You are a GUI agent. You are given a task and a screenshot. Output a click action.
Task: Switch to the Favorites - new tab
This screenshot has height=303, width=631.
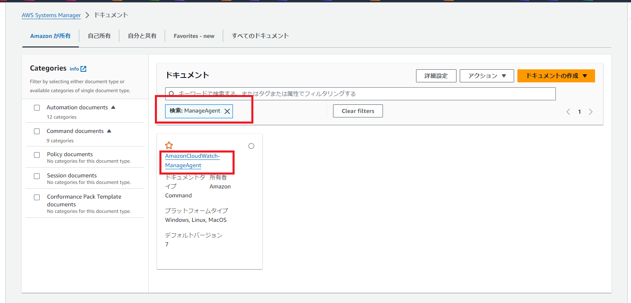coord(194,36)
